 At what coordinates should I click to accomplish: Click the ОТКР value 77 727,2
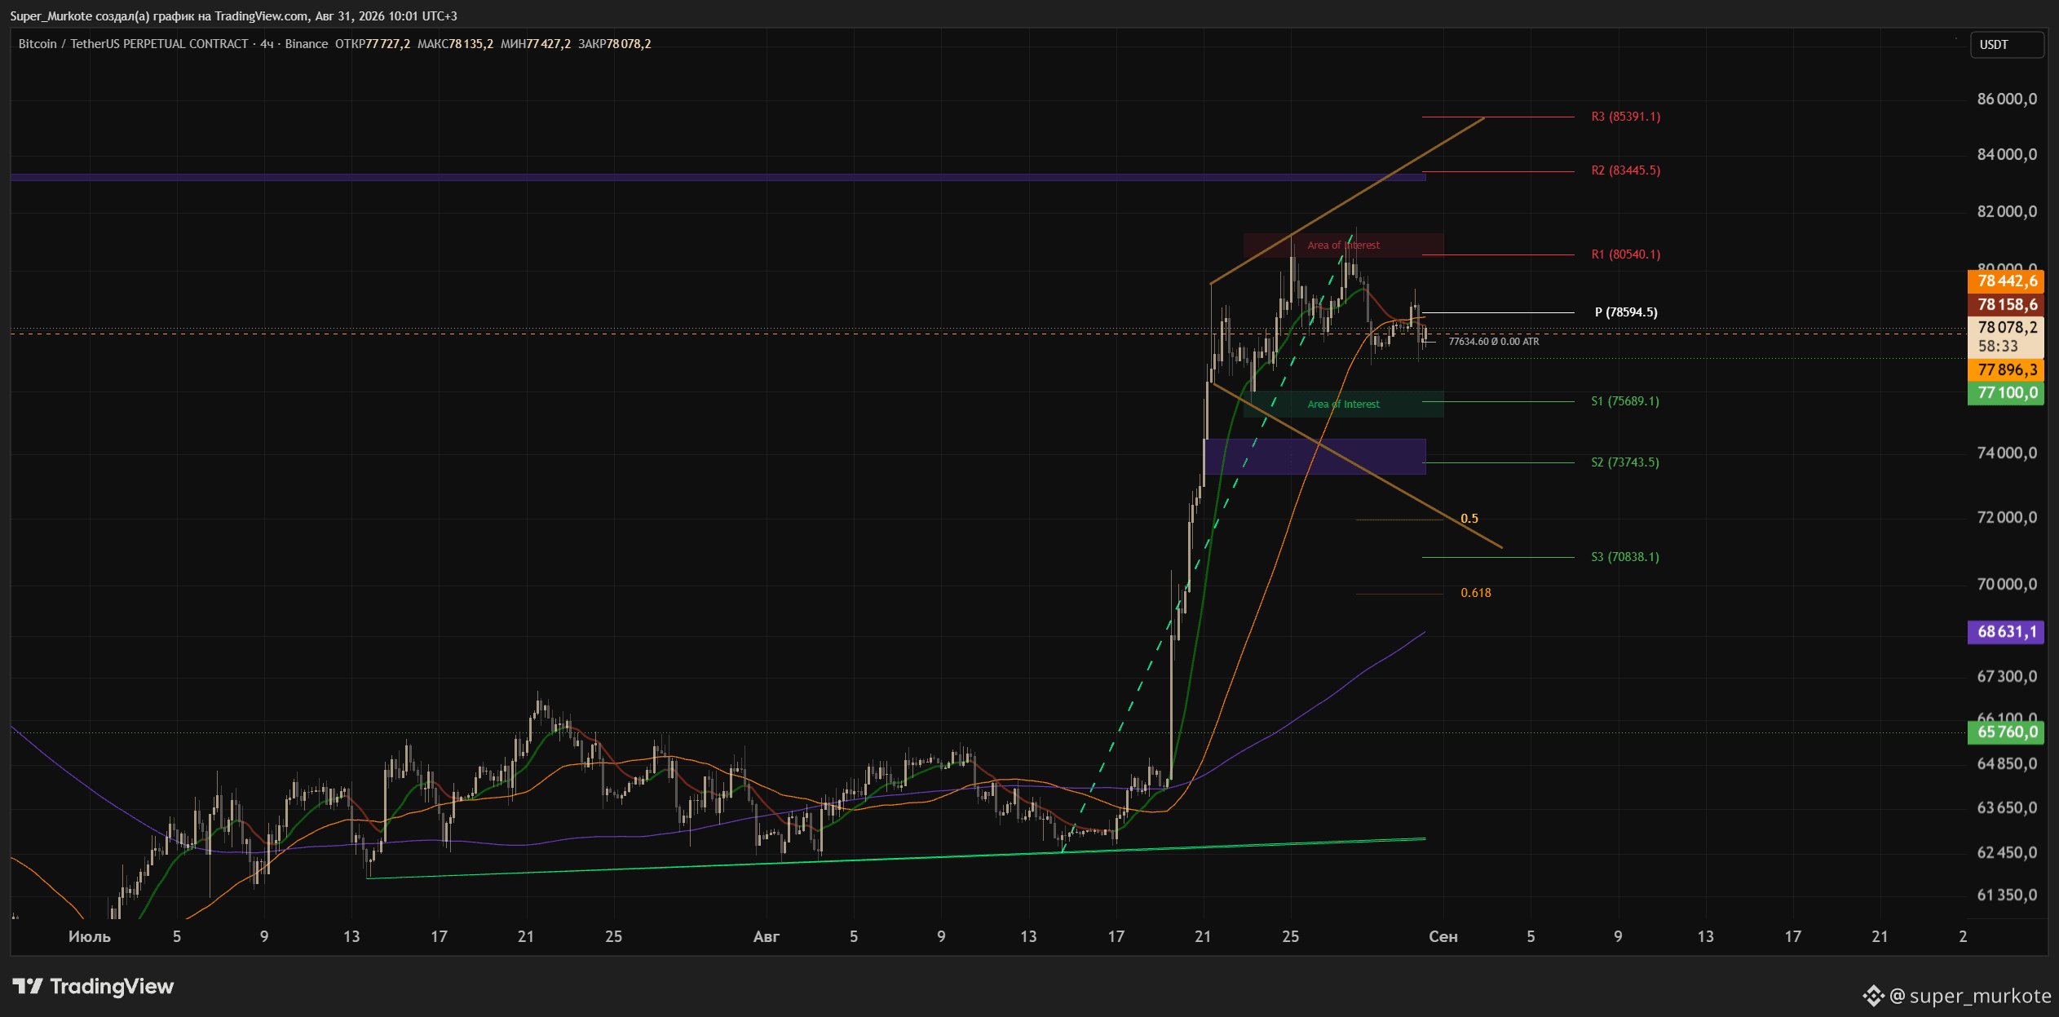pos(387,44)
